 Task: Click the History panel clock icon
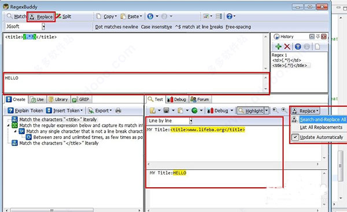coord(276,36)
